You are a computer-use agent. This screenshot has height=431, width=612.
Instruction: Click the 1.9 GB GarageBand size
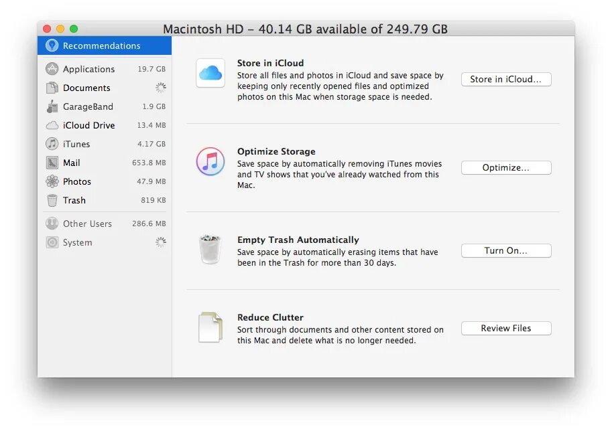pyautogui.click(x=154, y=106)
